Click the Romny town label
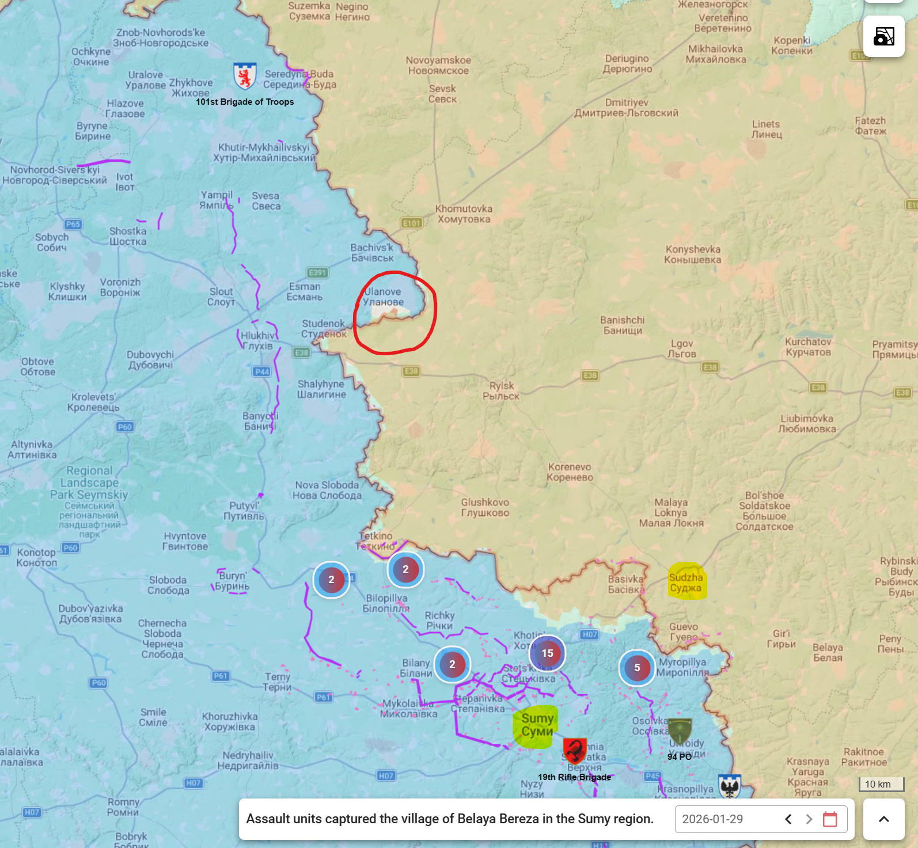Viewport: 918px width, 848px height. coord(123,807)
